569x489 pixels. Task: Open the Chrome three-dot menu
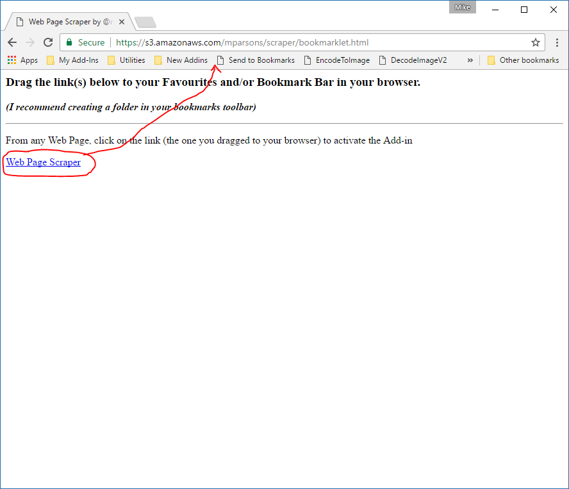557,42
